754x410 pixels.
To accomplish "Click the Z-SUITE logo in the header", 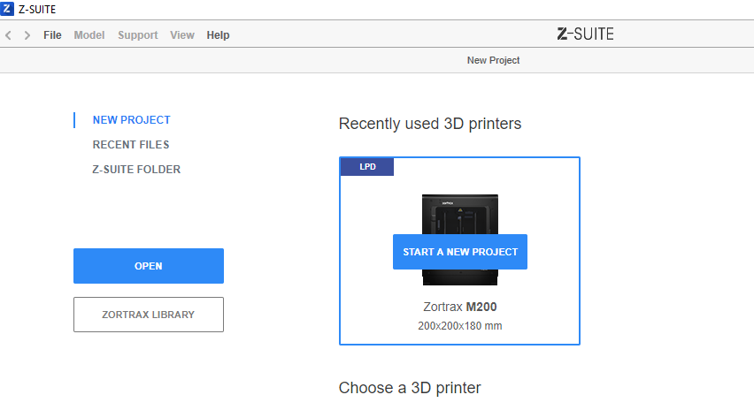I will coord(585,34).
